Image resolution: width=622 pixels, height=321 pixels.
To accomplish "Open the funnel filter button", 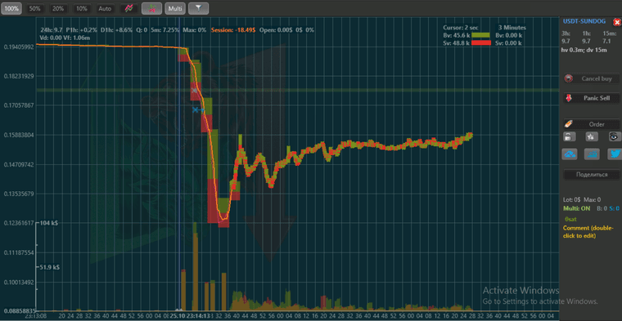I will [199, 8].
